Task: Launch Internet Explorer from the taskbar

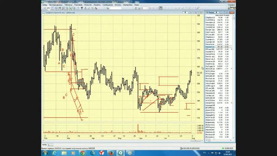Action: click(x=55, y=153)
